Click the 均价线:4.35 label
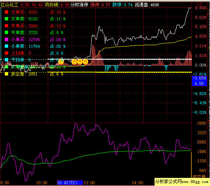This screenshot has height=186, width=210. pos(57,5)
